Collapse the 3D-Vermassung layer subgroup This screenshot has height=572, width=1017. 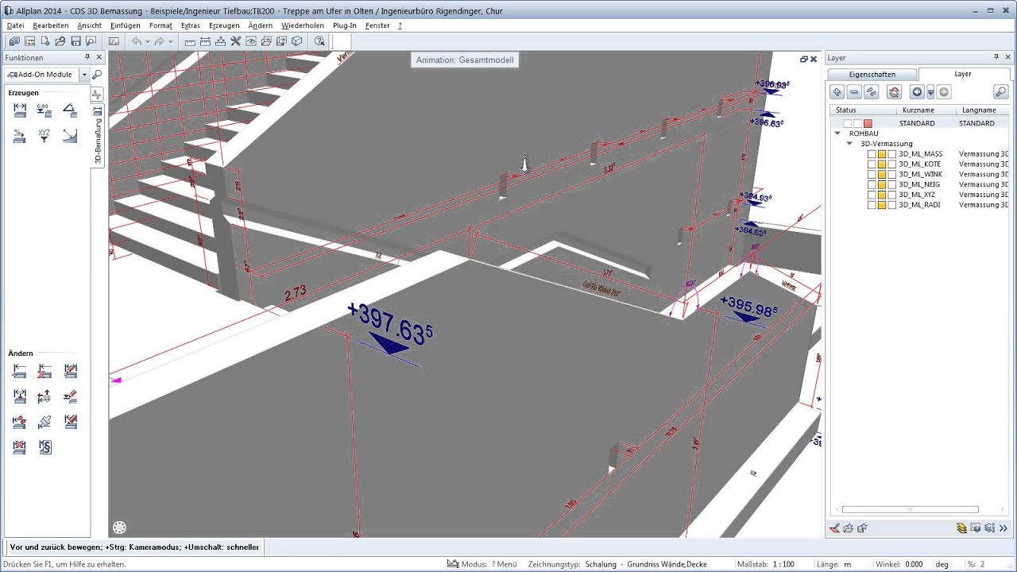pos(849,144)
